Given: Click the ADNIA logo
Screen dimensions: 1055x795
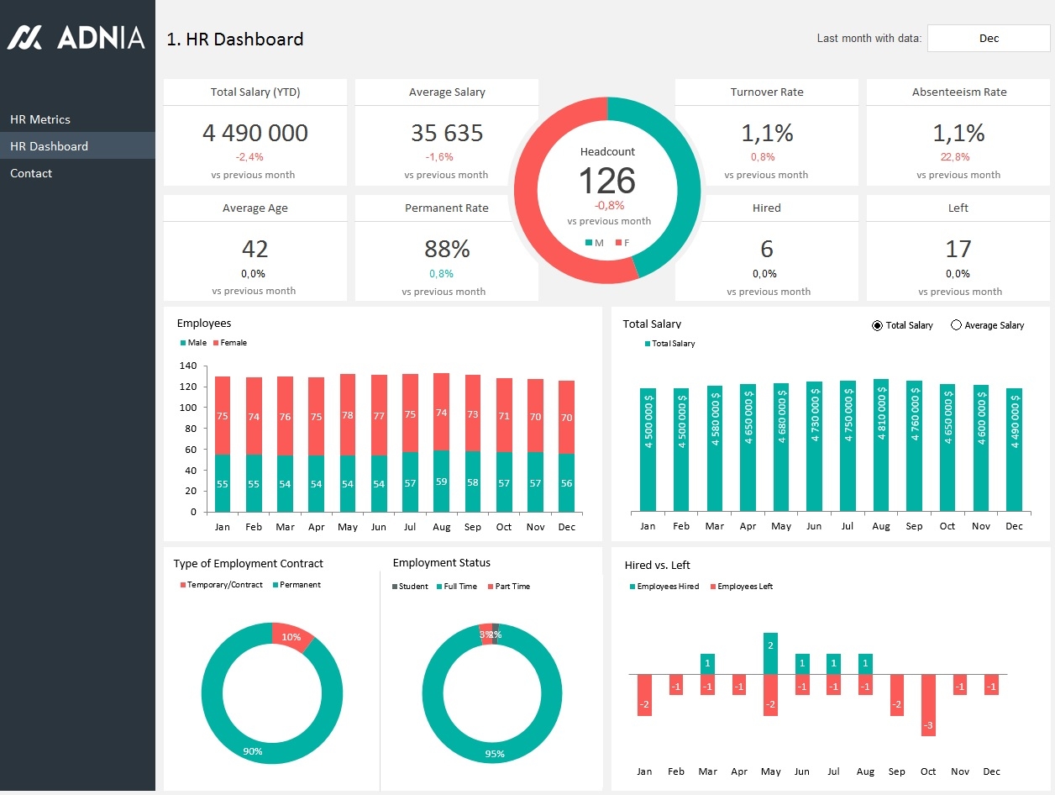Looking at the screenshot, I should [77, 38].
